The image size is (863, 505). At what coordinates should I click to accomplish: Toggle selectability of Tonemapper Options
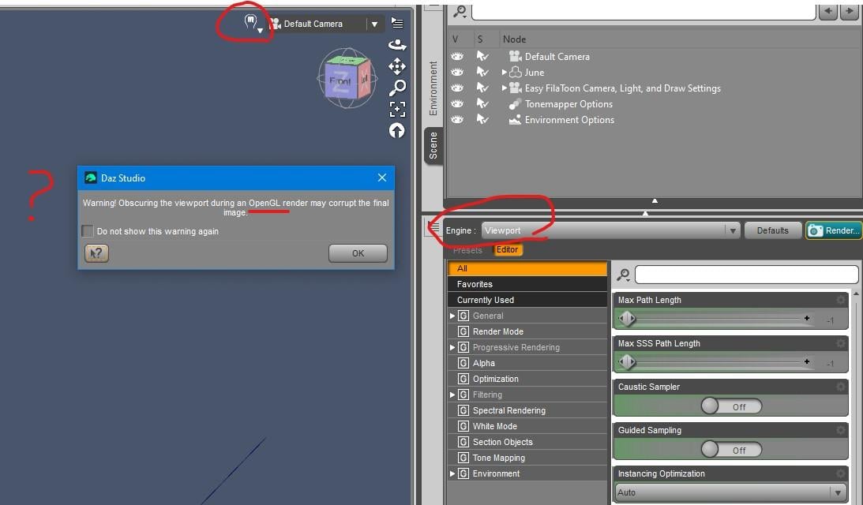pos(482,103)
